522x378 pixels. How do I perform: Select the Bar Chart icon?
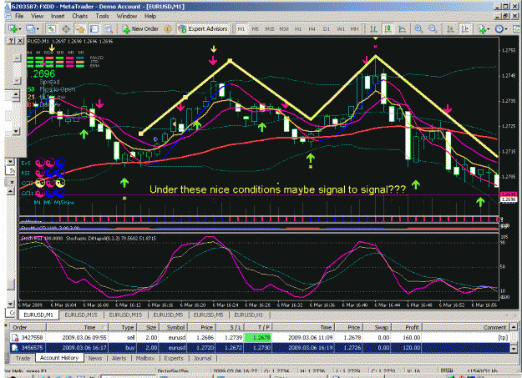click(x=373, y=29)
